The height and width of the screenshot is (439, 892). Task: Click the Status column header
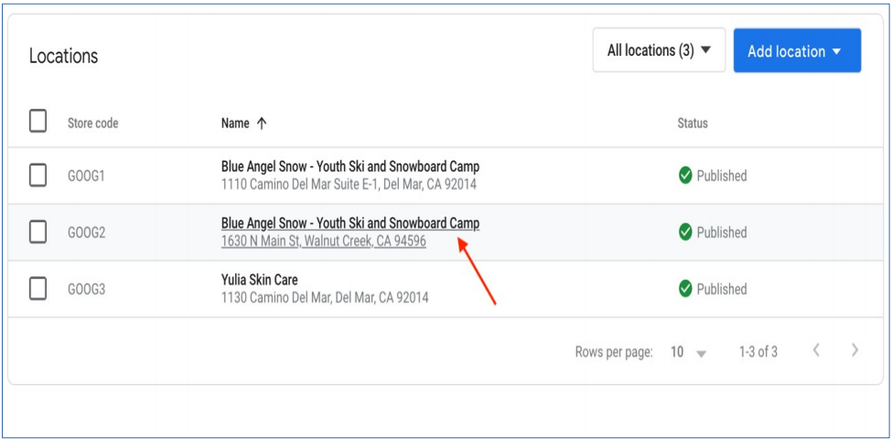point(692,123)
